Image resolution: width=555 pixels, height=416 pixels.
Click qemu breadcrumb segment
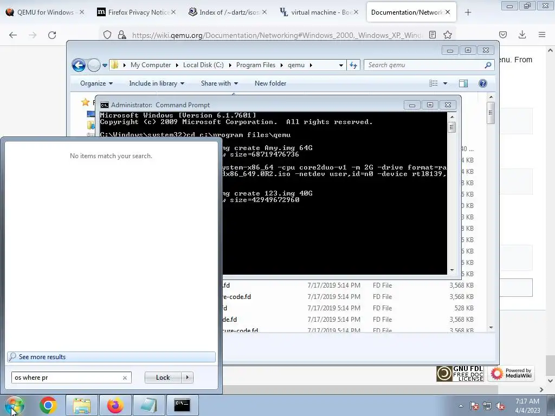tap(296, 65)
